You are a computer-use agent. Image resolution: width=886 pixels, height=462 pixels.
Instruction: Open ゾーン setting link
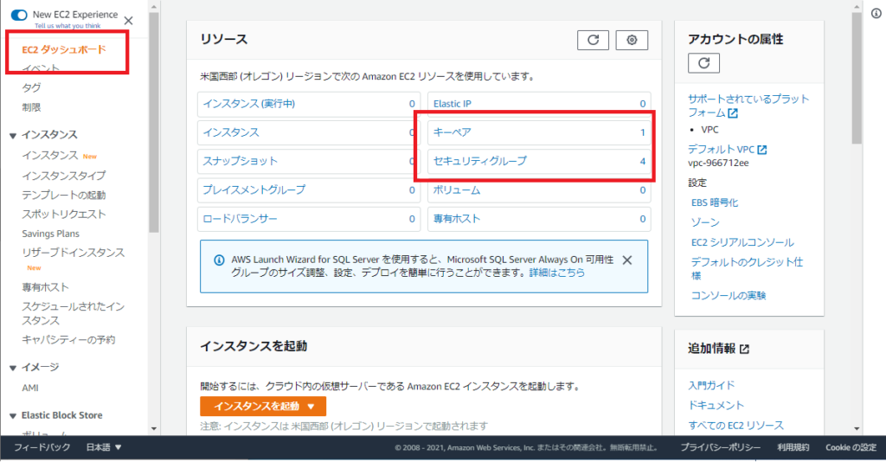pyautogui.click(x=705, y=222)
